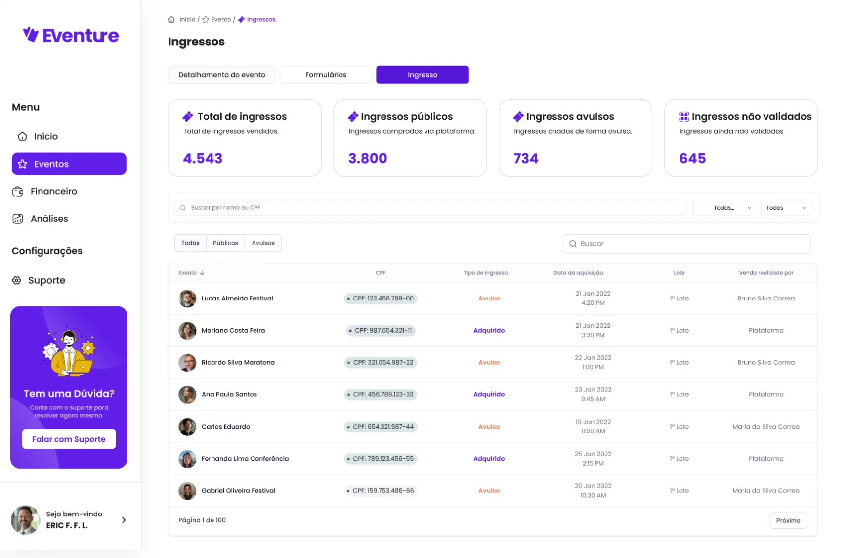Select the Avulsos filter toggle
The image size is (850, 558).
263,243
